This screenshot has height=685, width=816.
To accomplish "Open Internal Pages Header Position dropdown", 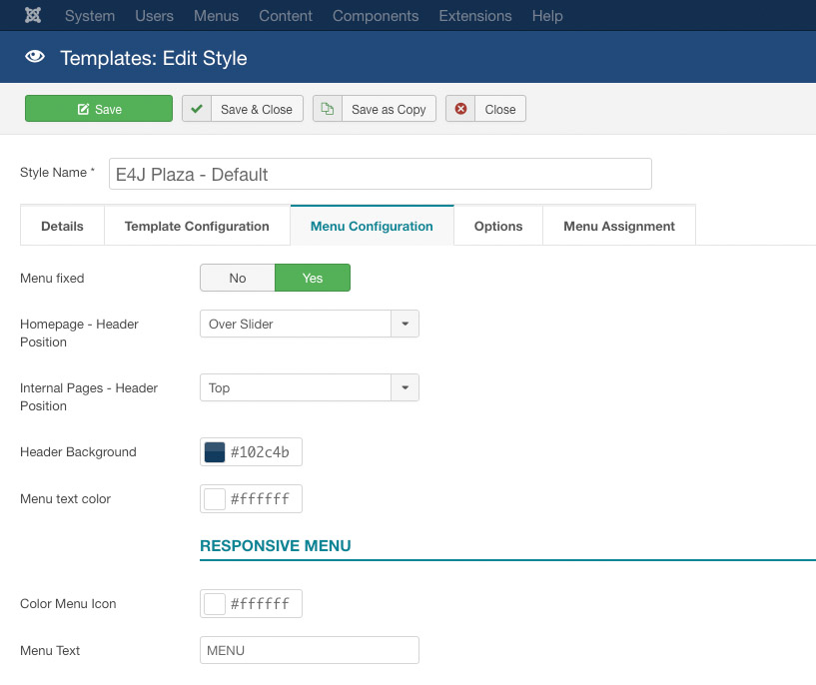I will pos(405,388).
